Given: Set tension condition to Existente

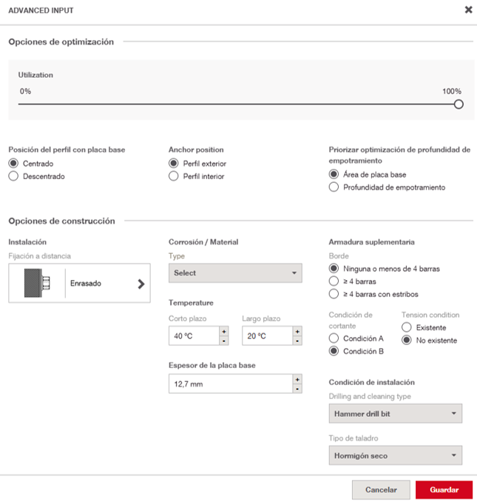Looking at the screenshot, I should click(x=407, y=327).
